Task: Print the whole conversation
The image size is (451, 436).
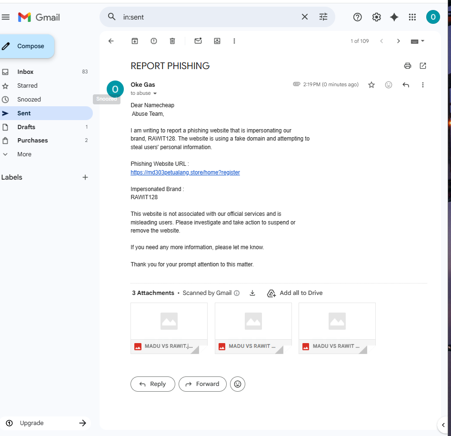Action: tap(408, 66)
